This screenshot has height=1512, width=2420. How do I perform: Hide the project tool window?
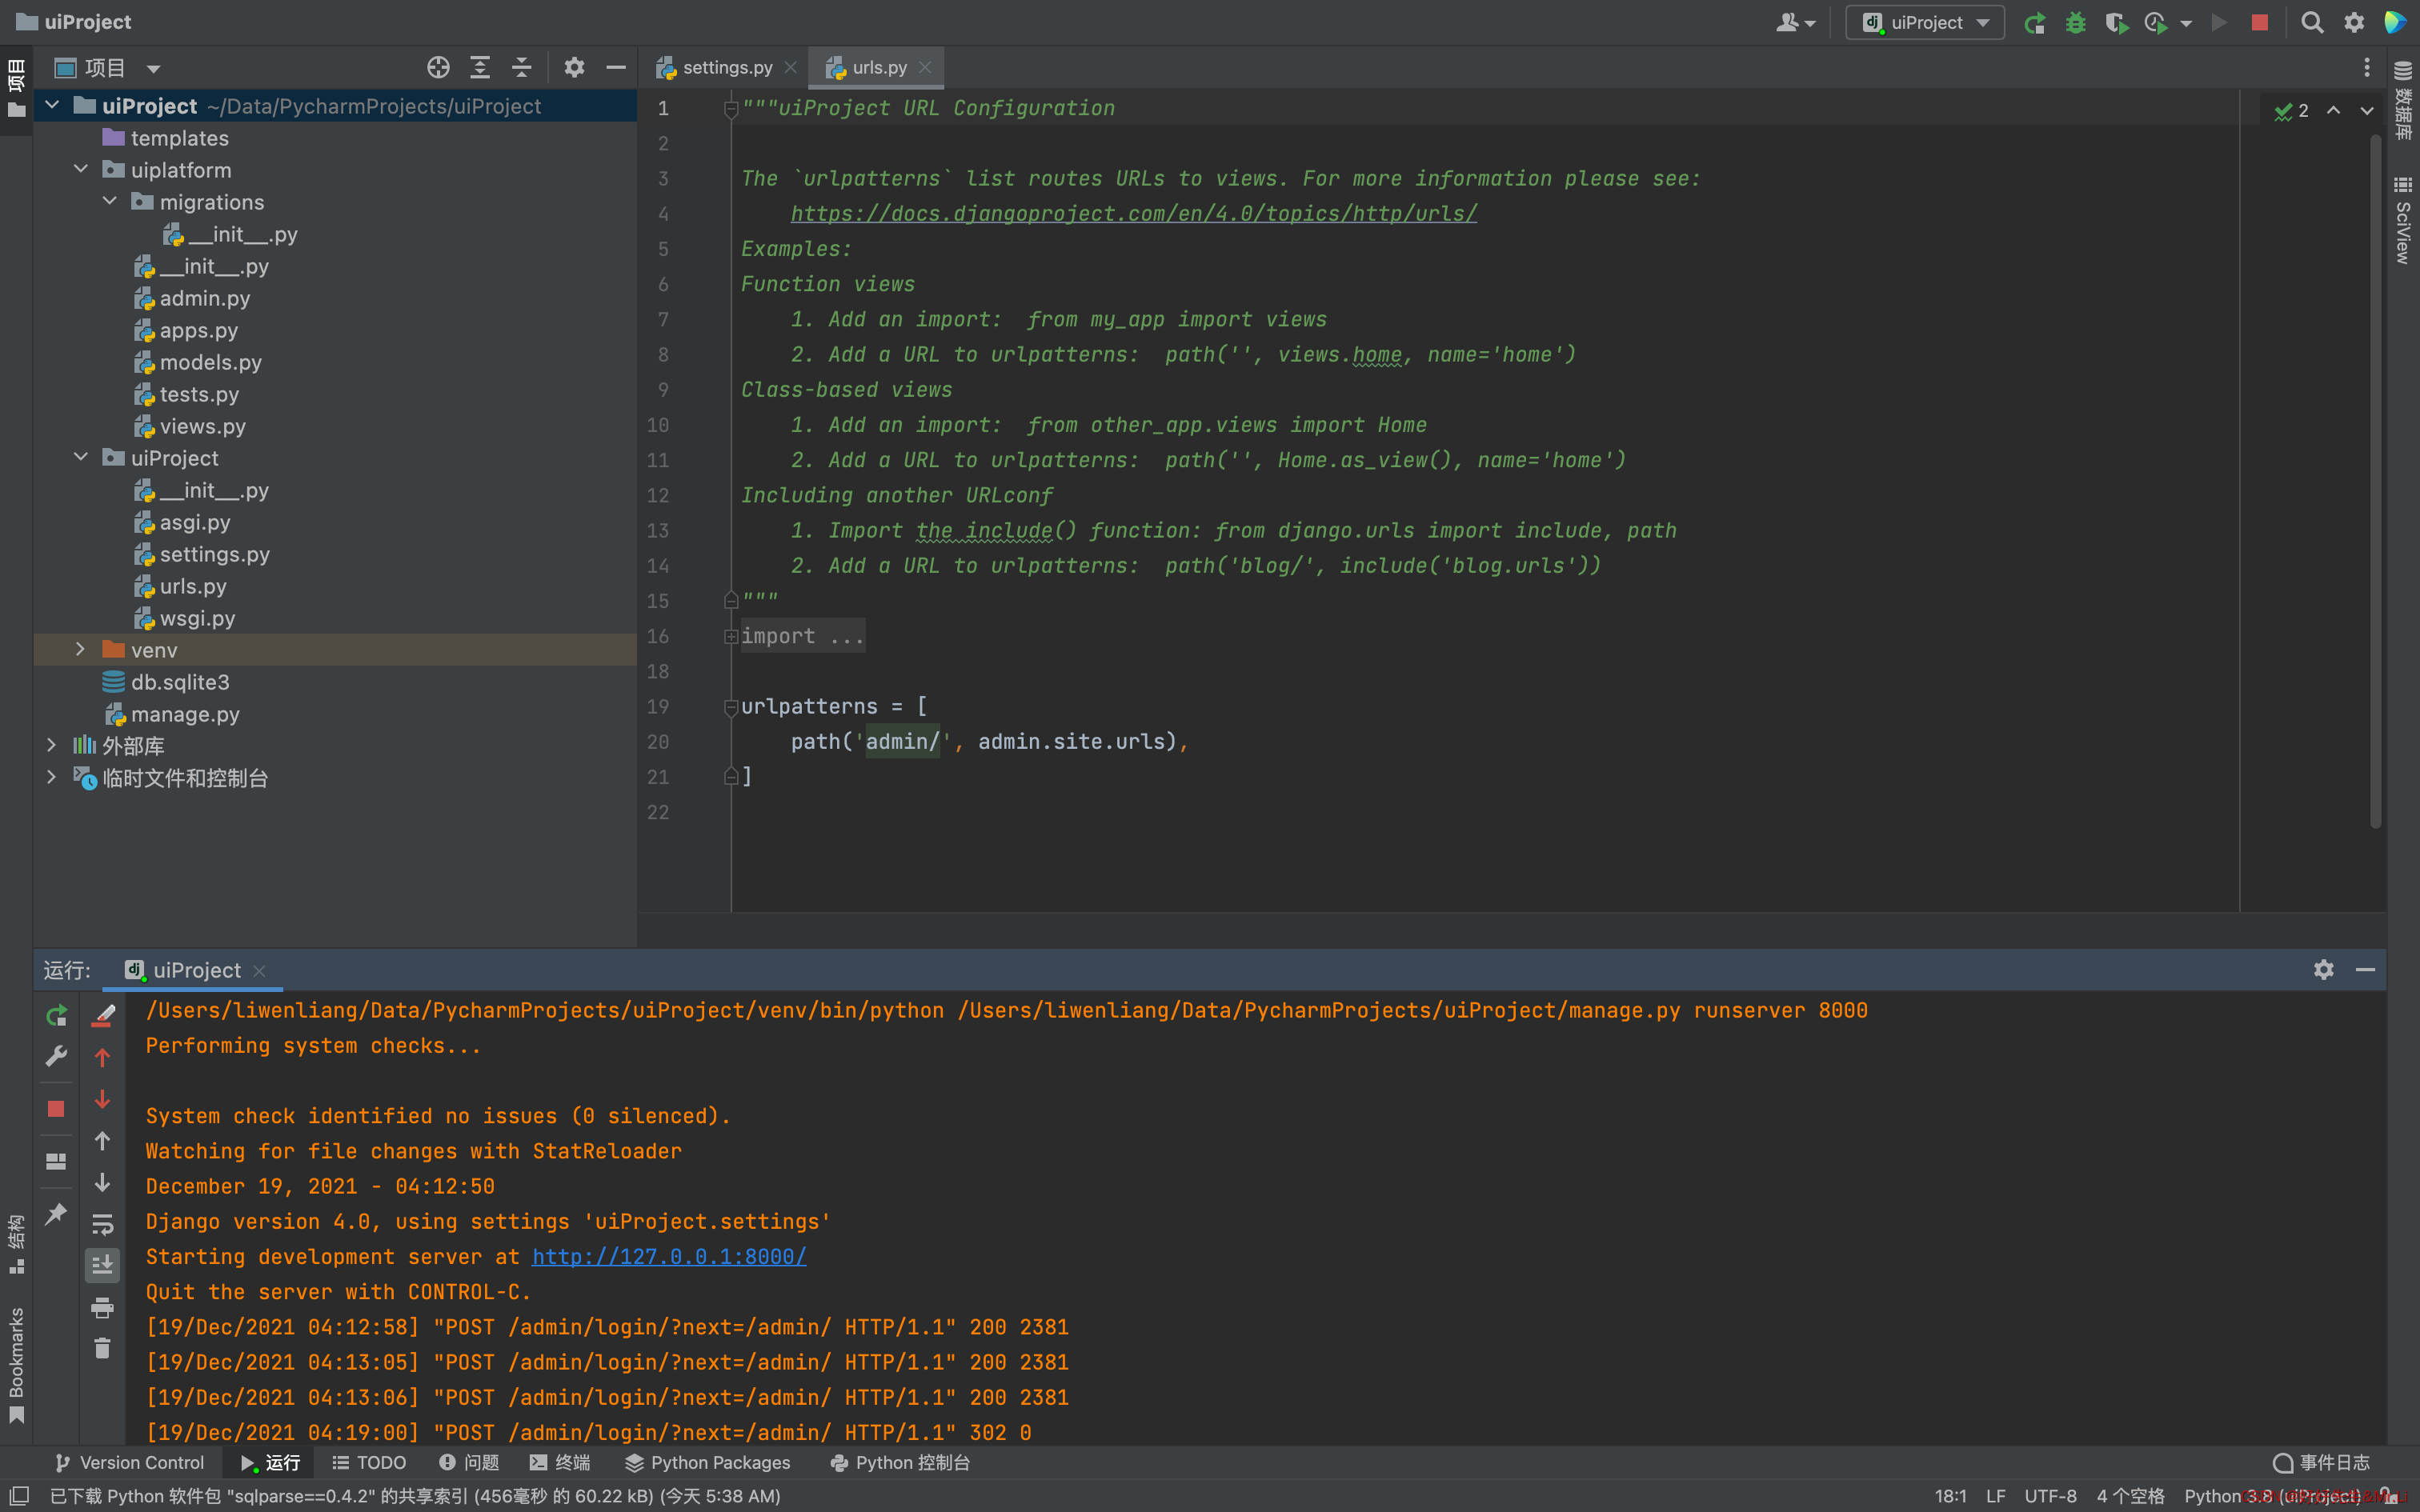pyautogui.click(x=616, y=68)
